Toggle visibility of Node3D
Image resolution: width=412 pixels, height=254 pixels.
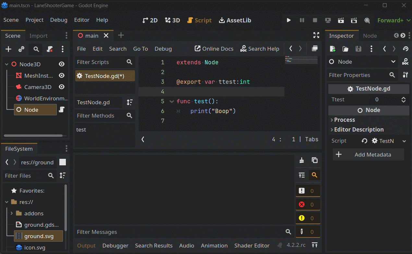click(62, 64)
